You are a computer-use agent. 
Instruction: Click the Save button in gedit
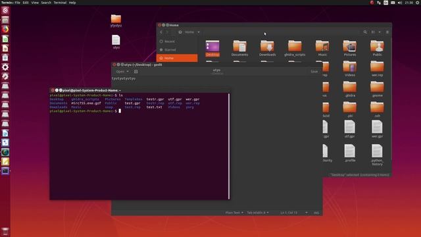pos(314,72)
